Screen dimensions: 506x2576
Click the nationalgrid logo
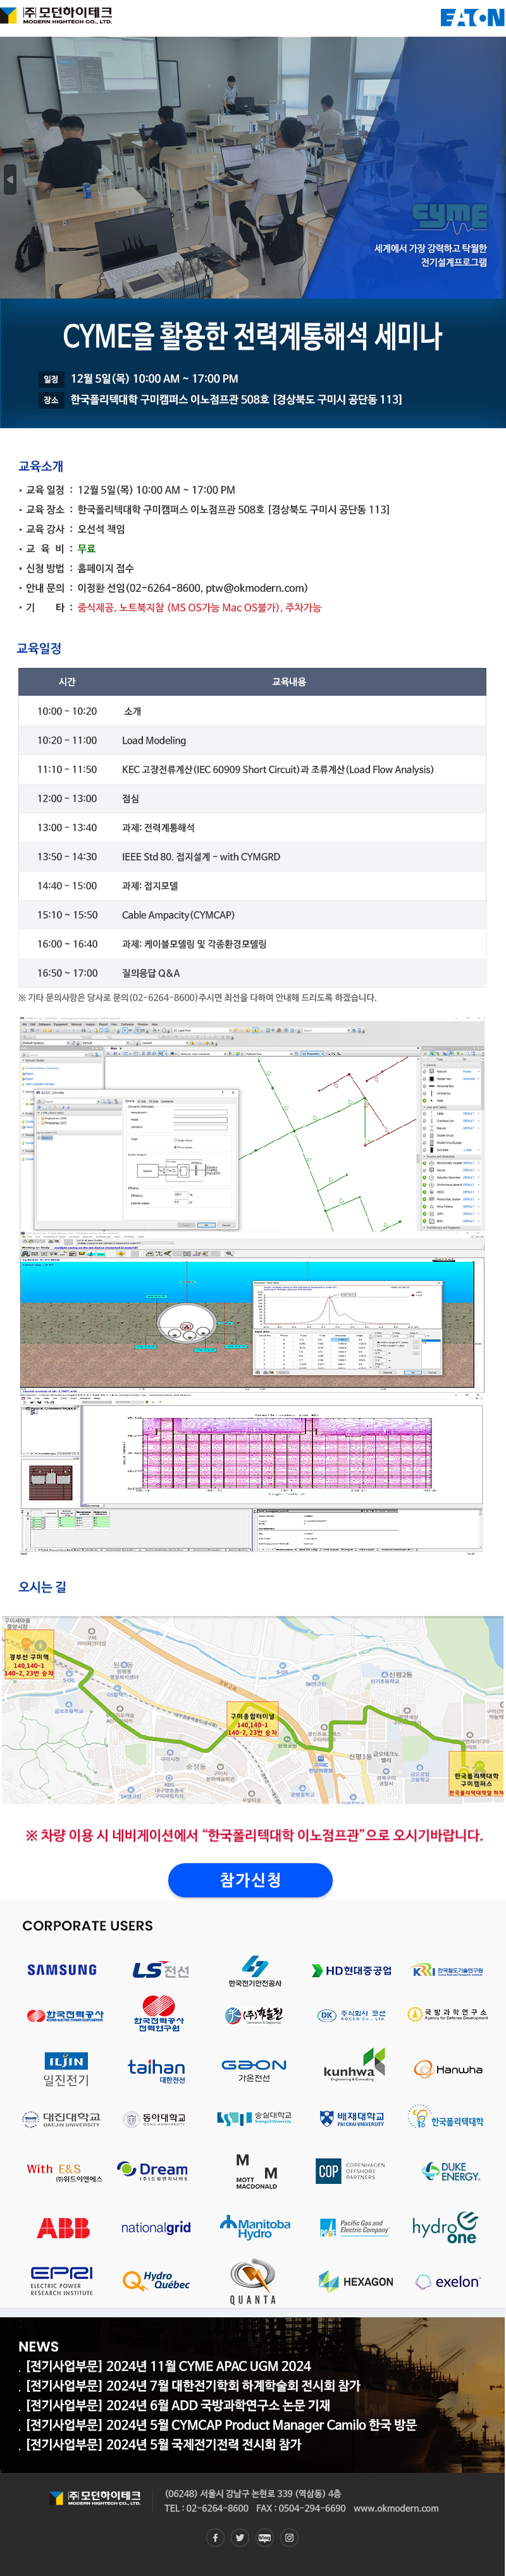tap(156, 2227)
